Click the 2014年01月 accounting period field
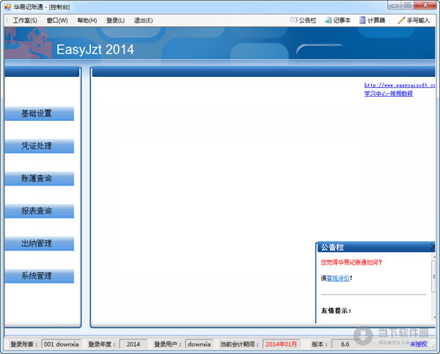The width and height of the screenshot is (440, 354). (282, 344)
